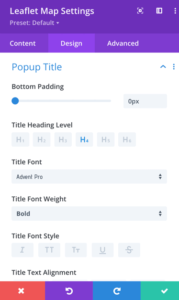Toggle uppercase TT font style
The width and height of the screenshot is (179, 300).
tap(49, 250)
